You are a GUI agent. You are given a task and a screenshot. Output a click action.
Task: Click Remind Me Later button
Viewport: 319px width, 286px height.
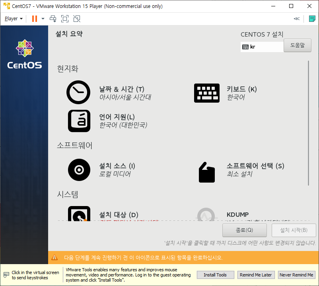(x=256, y=275)
